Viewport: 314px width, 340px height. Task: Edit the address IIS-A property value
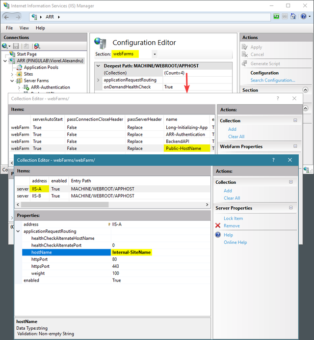point(160,224)
